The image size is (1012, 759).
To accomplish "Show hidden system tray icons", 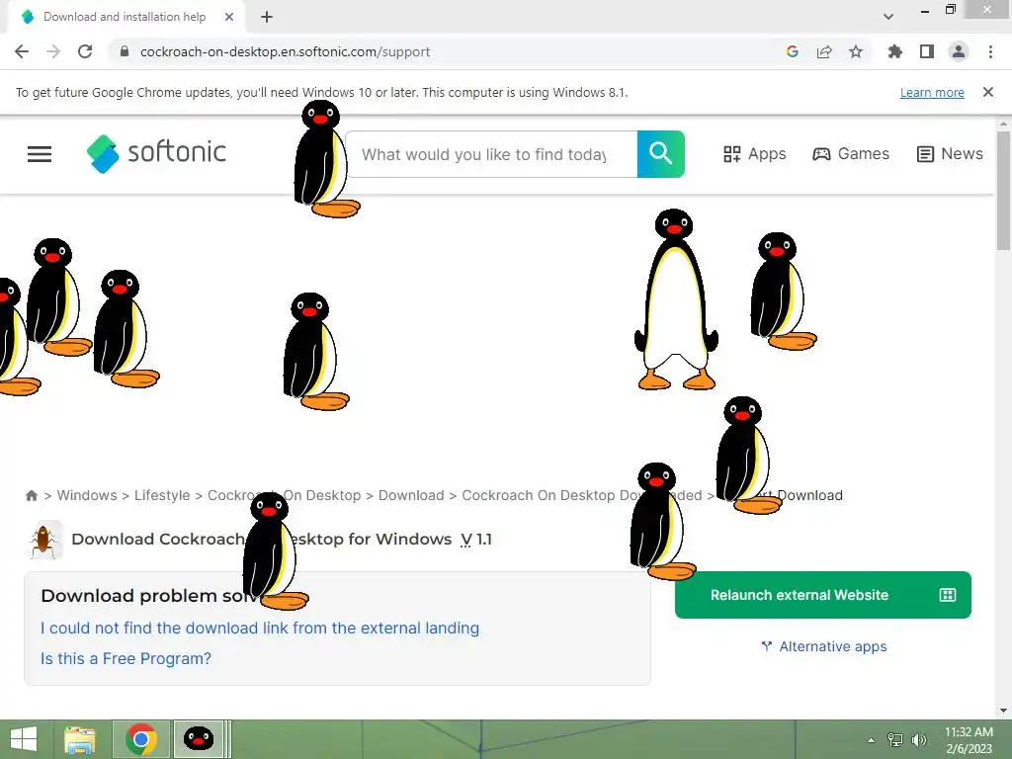I will coord(872,739).
